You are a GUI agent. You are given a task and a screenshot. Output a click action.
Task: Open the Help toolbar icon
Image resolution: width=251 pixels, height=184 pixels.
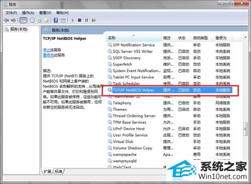56,21
